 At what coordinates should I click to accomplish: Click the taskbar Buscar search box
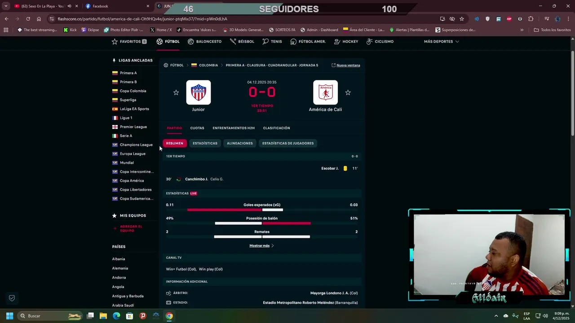(50, 316)
